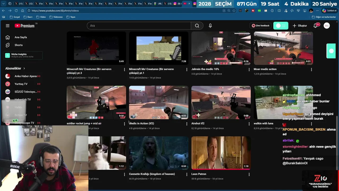Screen dimensions: 339x191
Task: Click the search magnifier button
Action: click(197, 26)
